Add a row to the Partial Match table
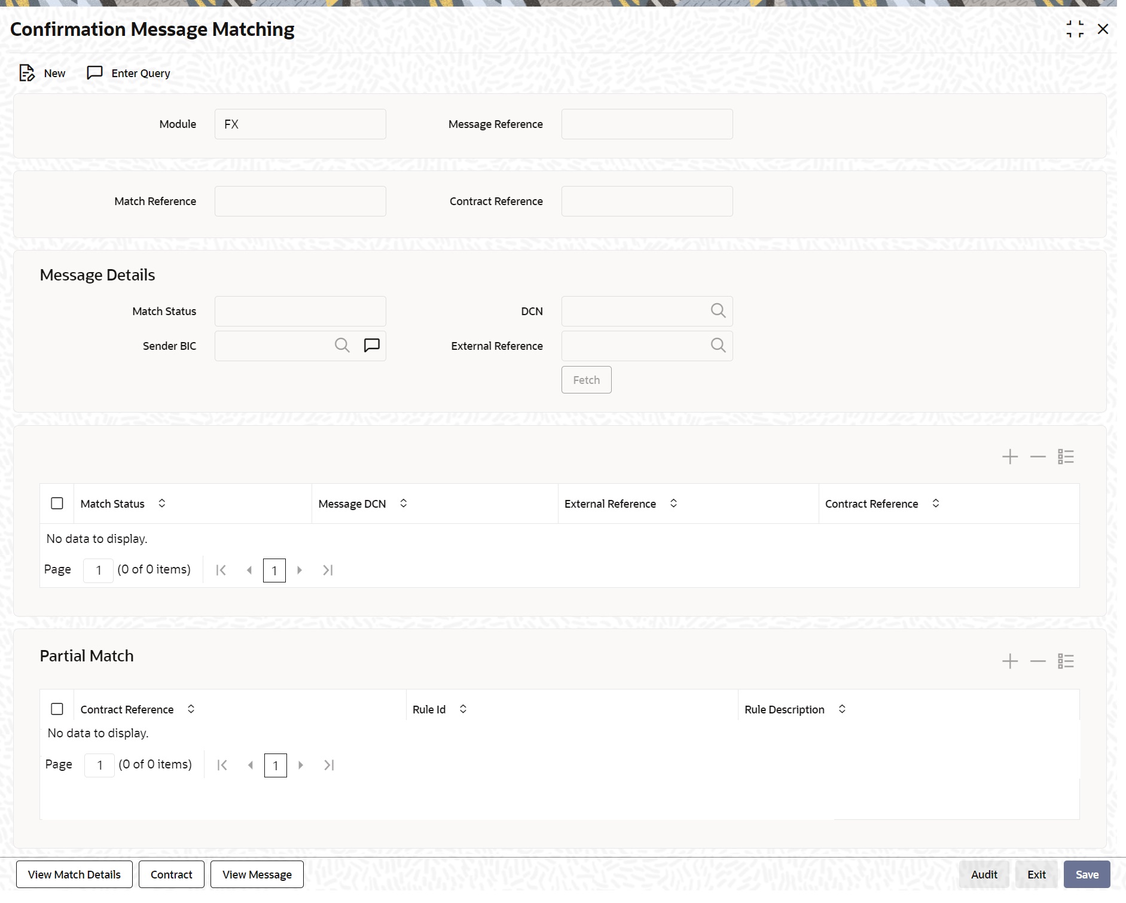This screenshot has height=903, width=1126. [x=1010, y=661]
